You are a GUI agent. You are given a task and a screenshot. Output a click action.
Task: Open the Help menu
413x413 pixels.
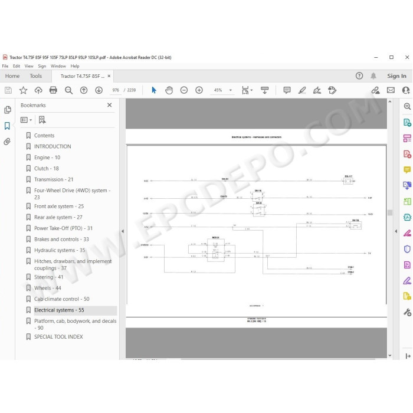75,66
